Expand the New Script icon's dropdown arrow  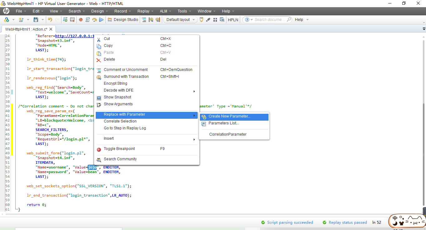(28, 20)
